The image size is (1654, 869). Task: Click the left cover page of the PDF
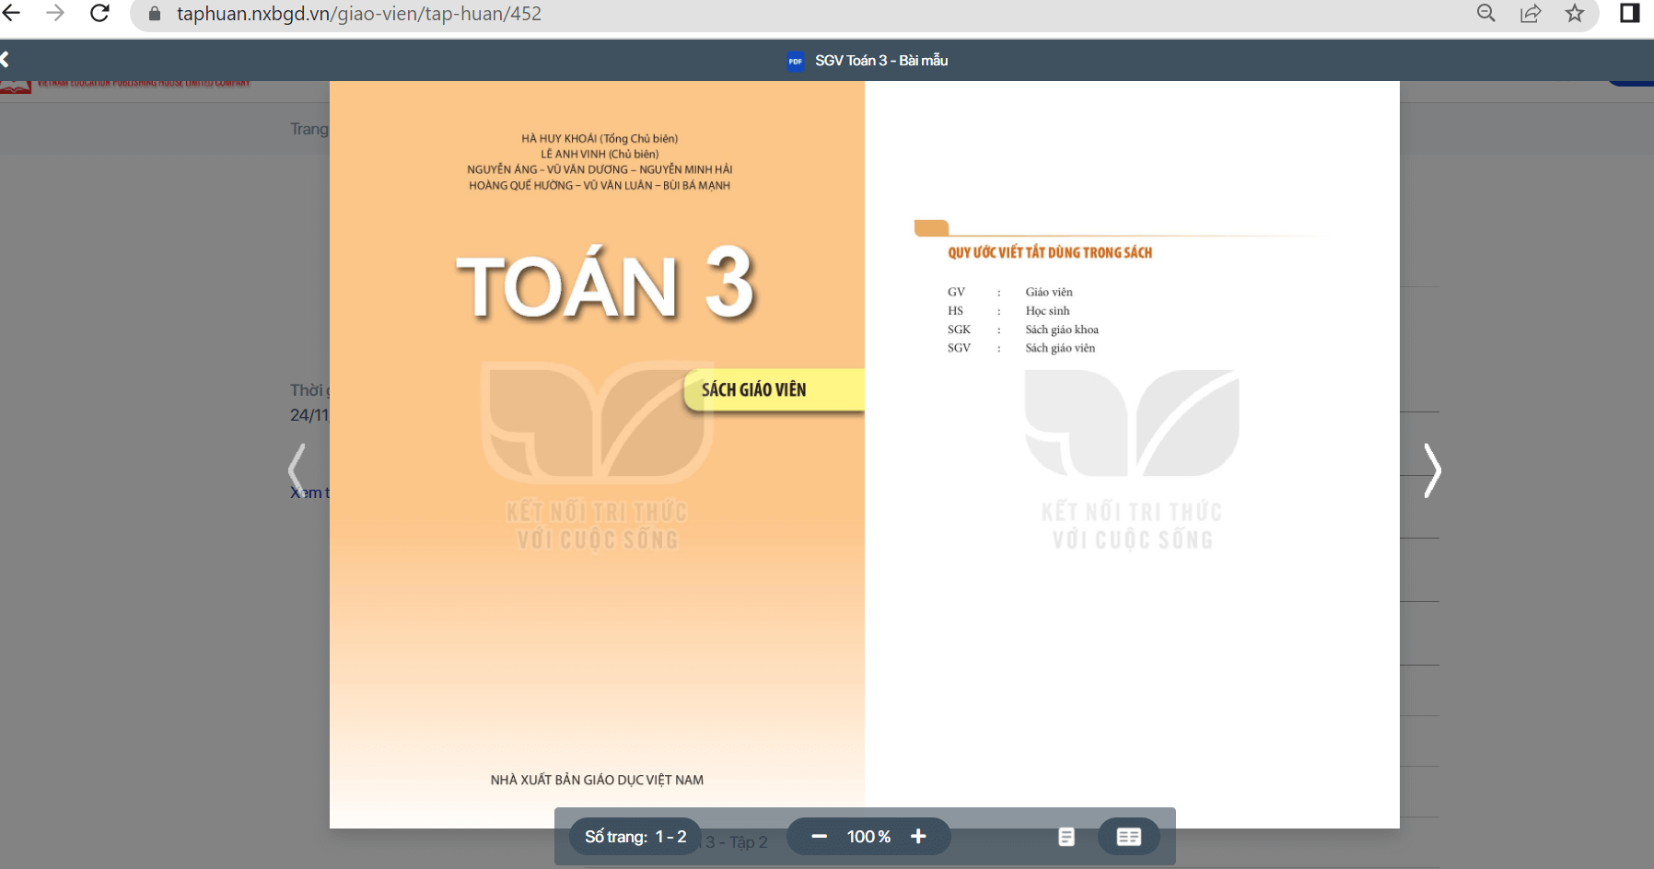point(597,455)
